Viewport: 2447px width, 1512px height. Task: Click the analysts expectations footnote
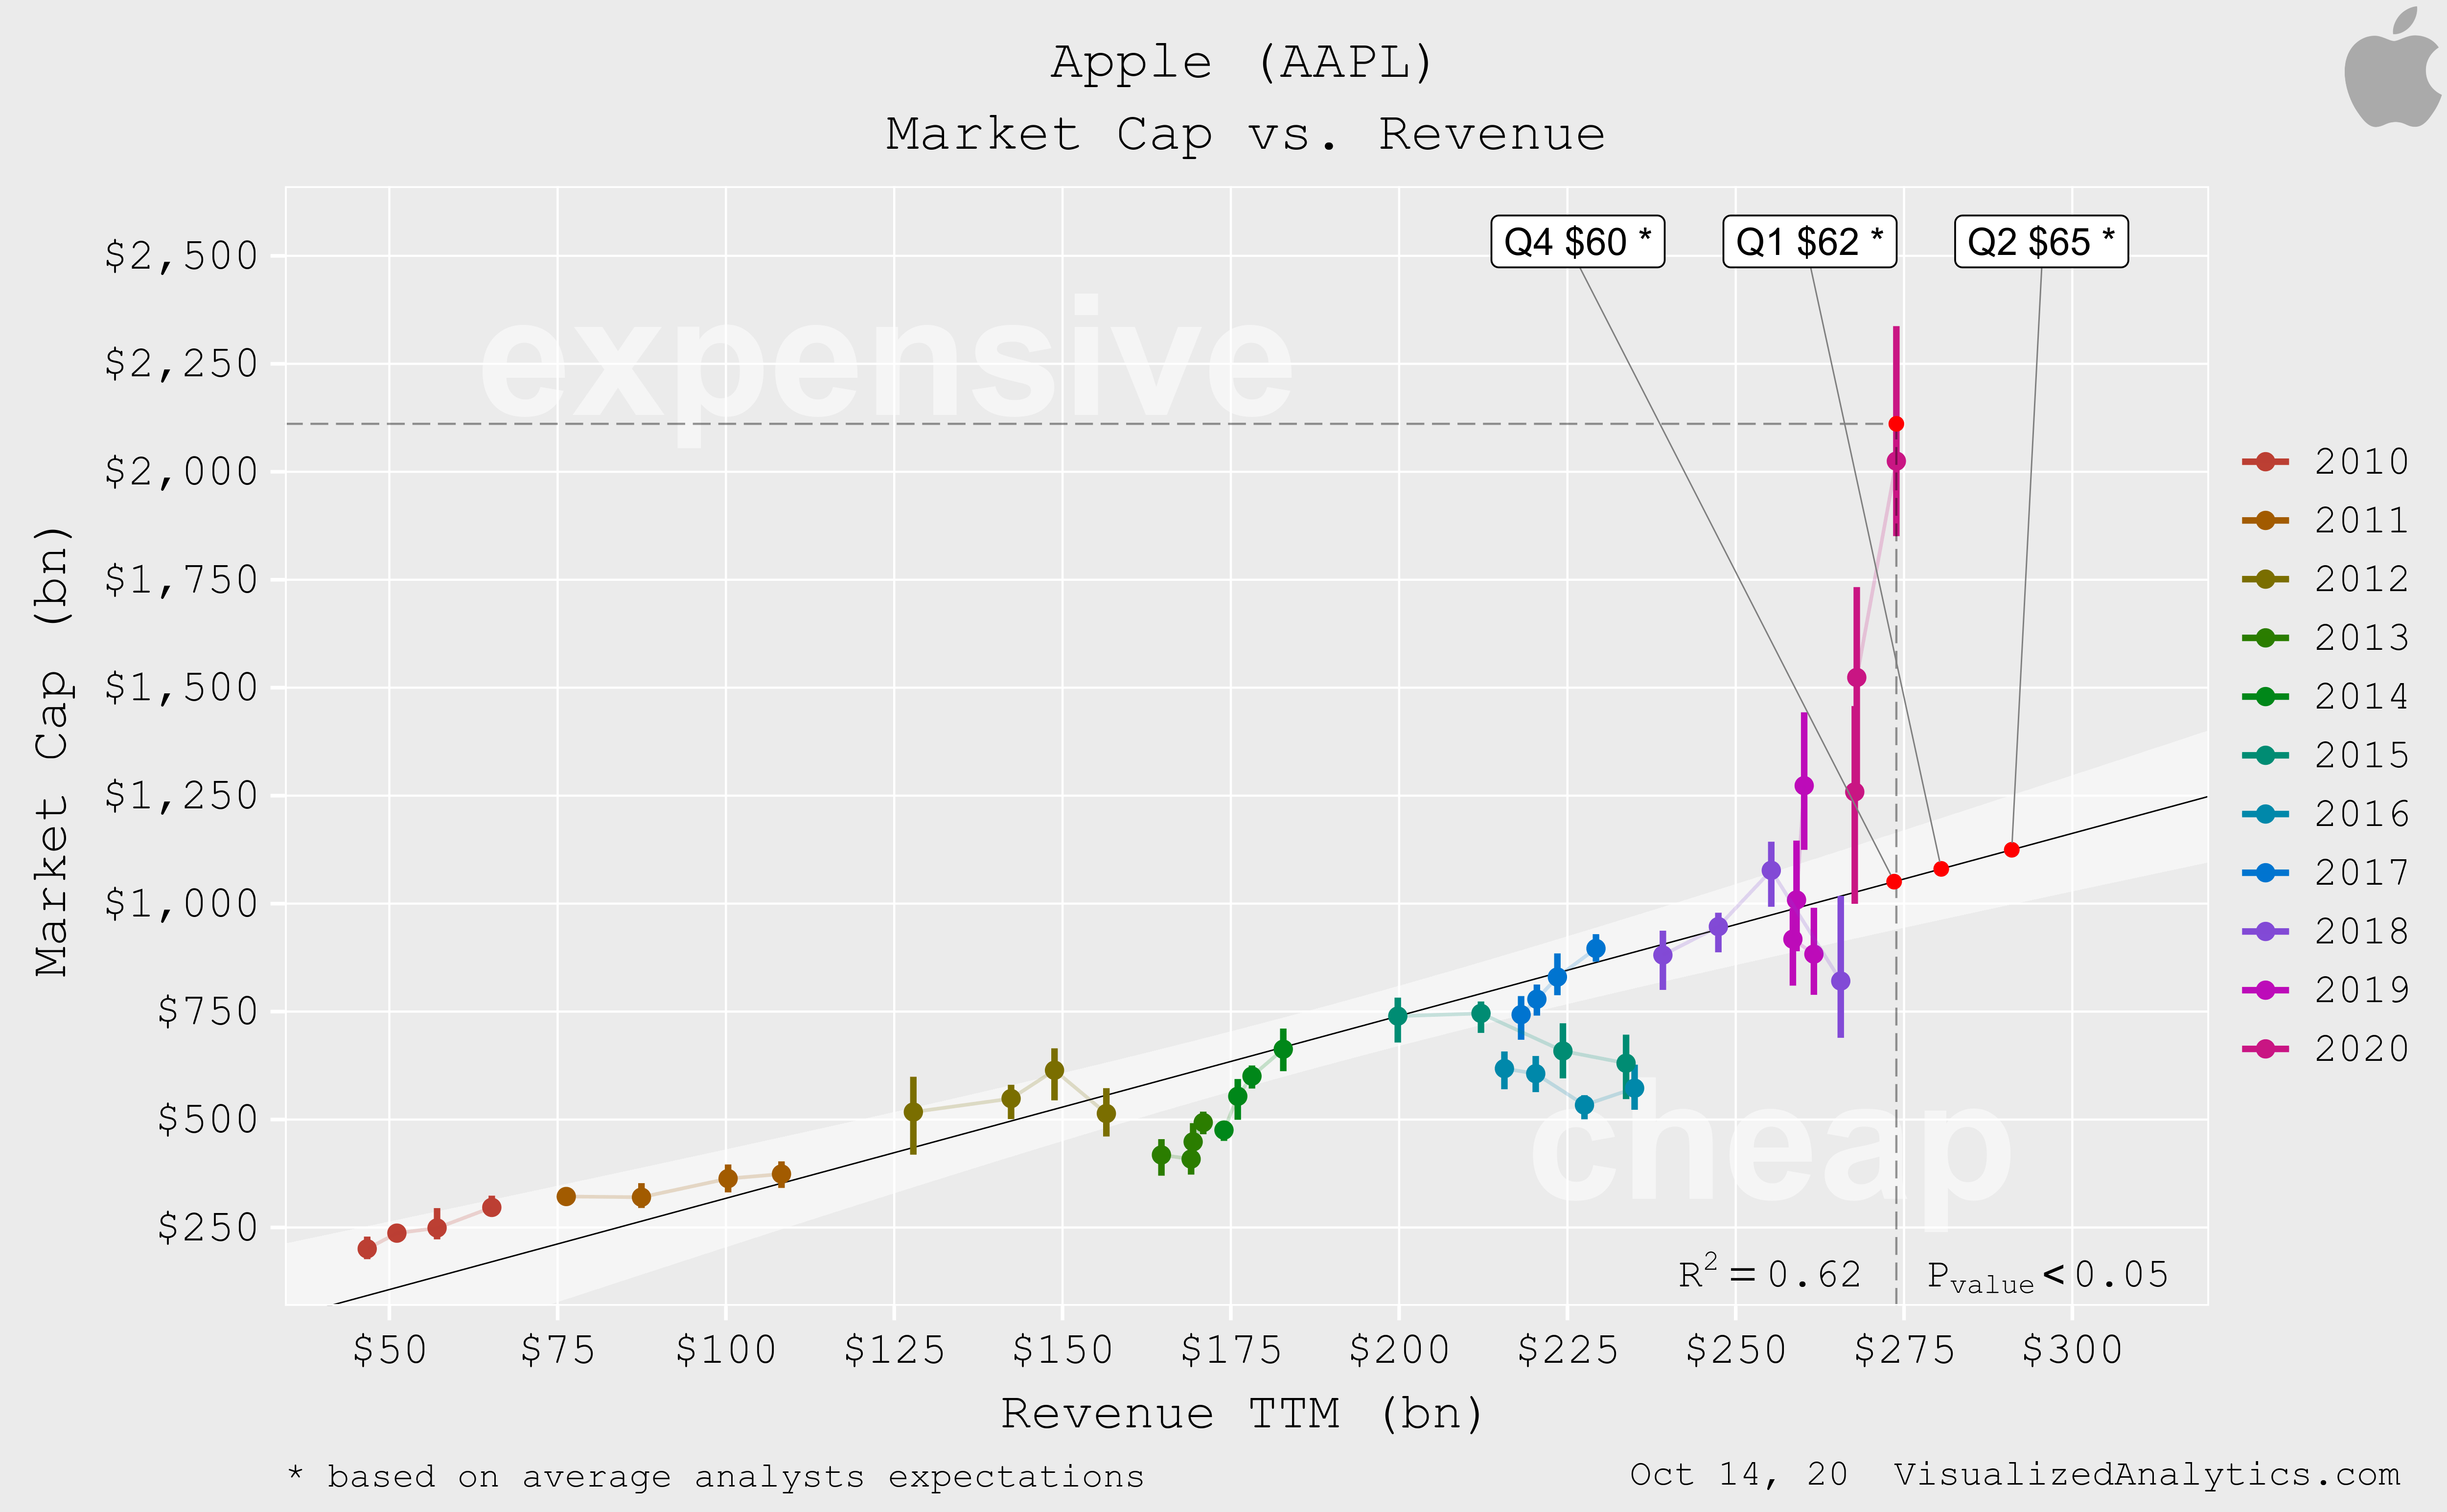(x=715, y=1476)
